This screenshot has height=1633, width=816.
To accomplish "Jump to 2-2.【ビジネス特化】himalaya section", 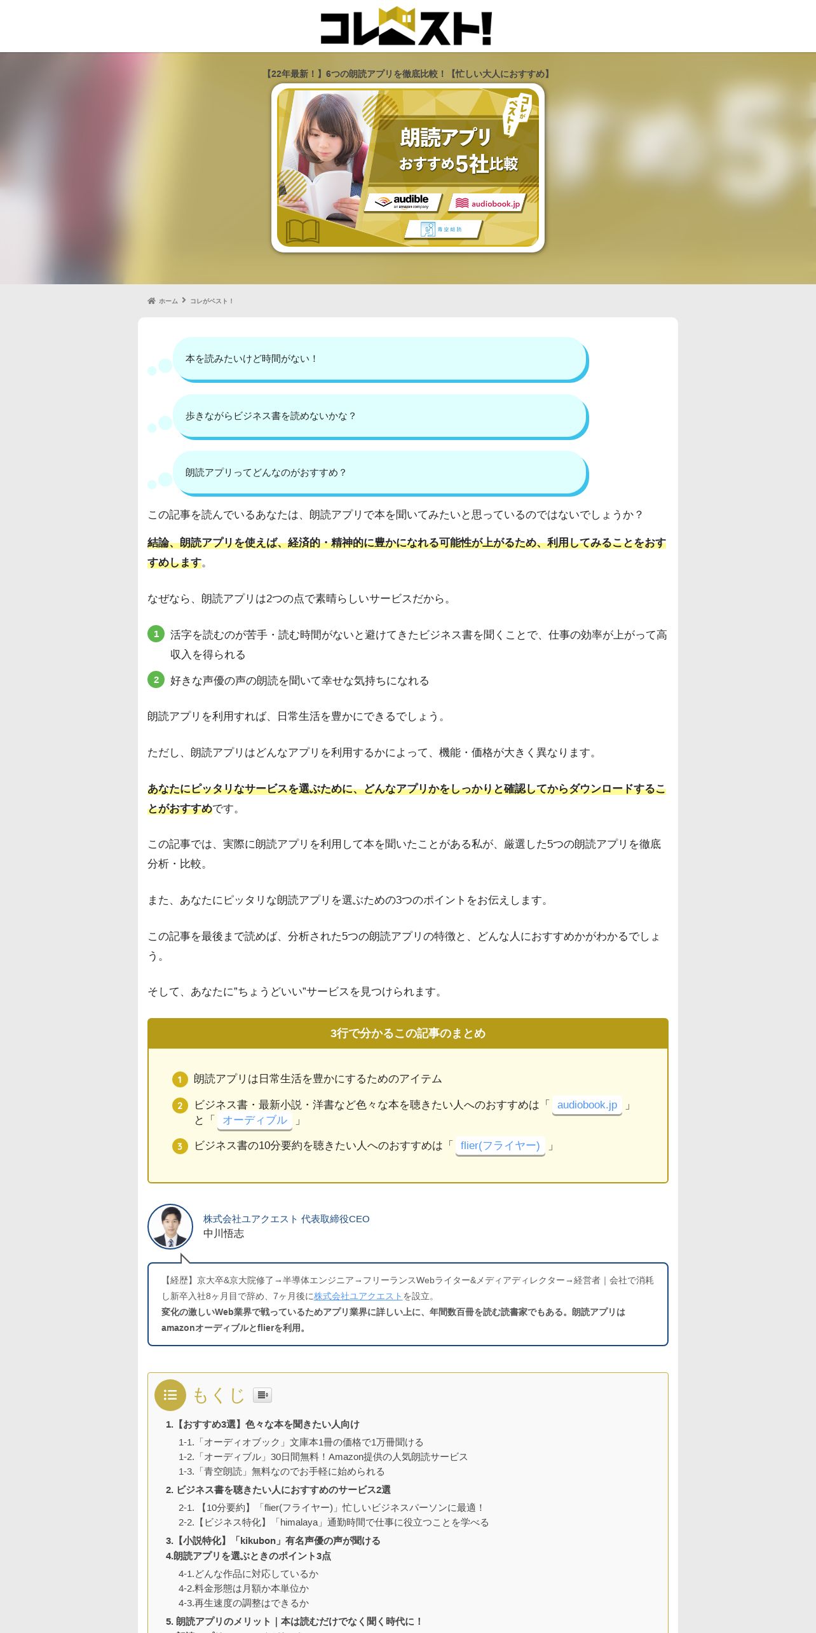I will click(334, 1522).
